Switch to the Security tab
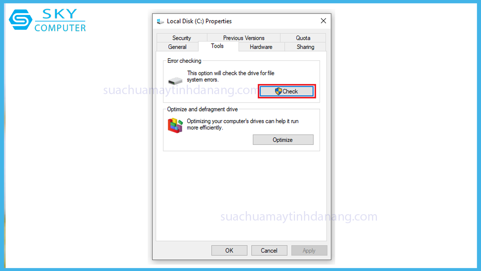The image size is (481, 271). tap(182, 38)
